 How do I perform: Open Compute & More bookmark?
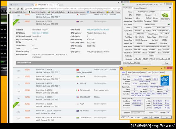96,12
